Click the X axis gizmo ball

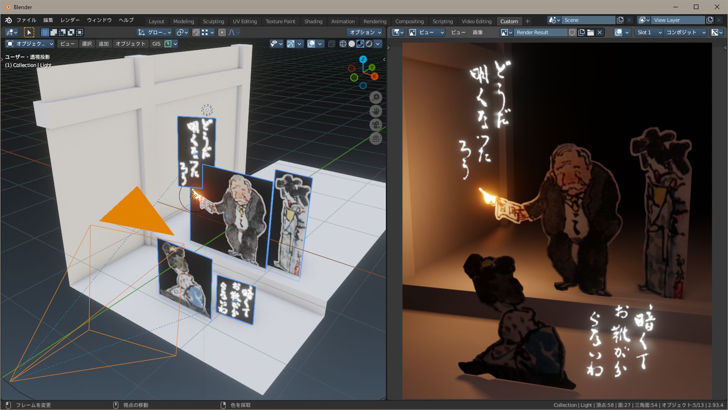[374, 76]
